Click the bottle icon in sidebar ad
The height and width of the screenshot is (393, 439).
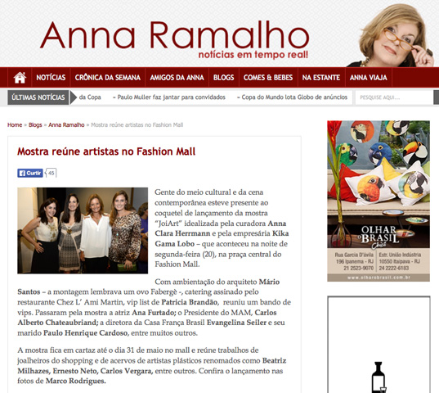click(x=379, y=377)
